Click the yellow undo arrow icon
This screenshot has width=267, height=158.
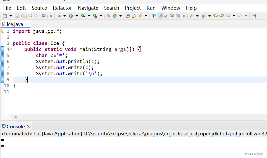[30, 16]
